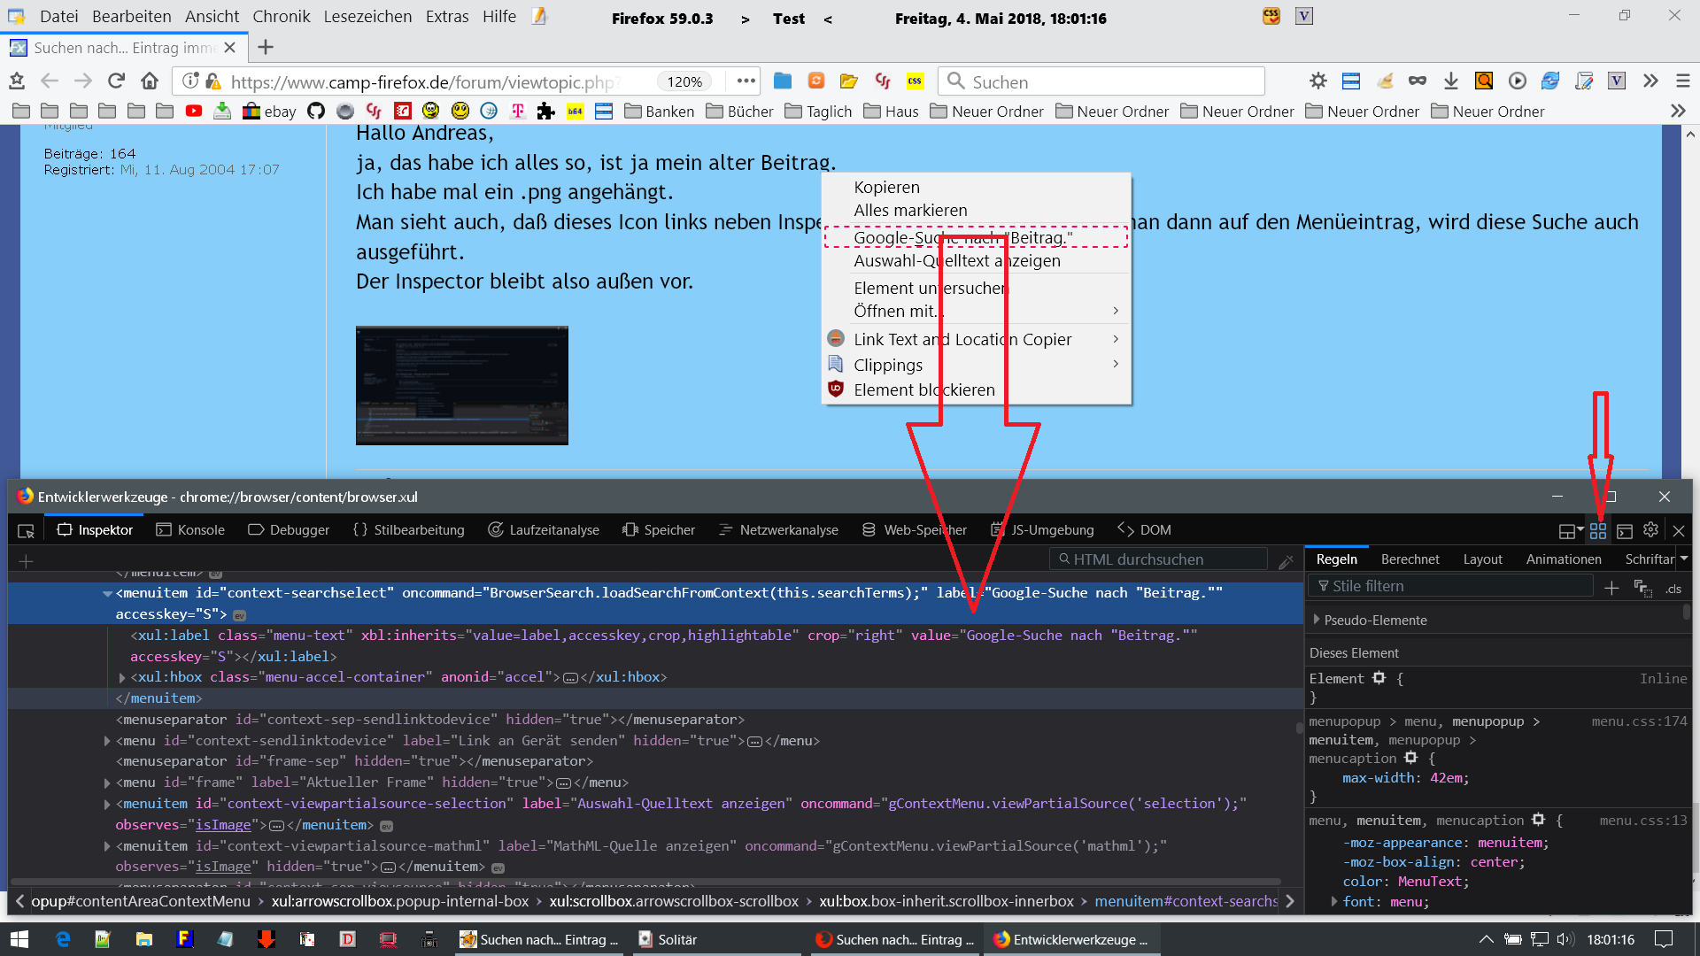Click the isImage observes link
Image resolution: width=1700 pixels, height=956 pixels.
(222, 824)
